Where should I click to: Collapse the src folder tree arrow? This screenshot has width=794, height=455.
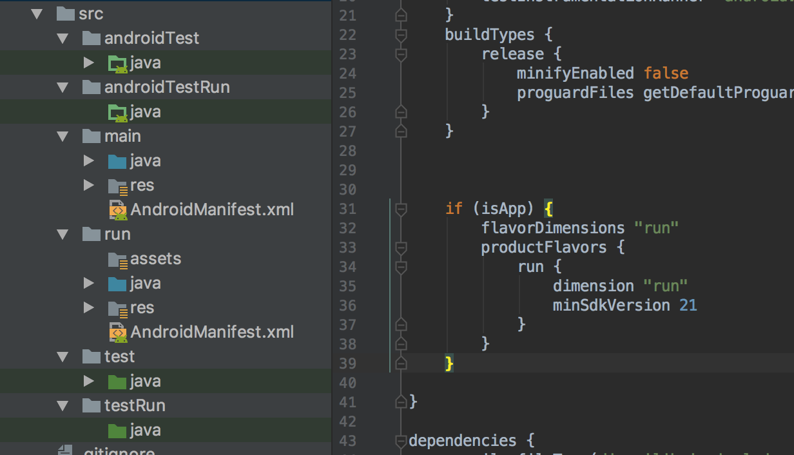[37, 14]
